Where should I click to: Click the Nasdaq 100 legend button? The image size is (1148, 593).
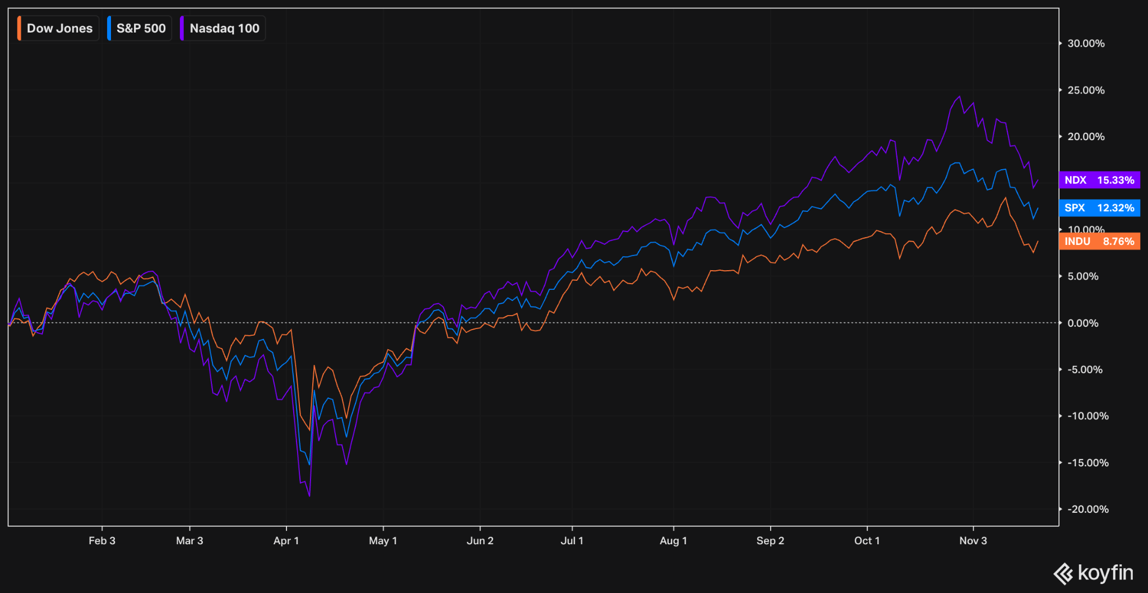click(x=223, y=29)
